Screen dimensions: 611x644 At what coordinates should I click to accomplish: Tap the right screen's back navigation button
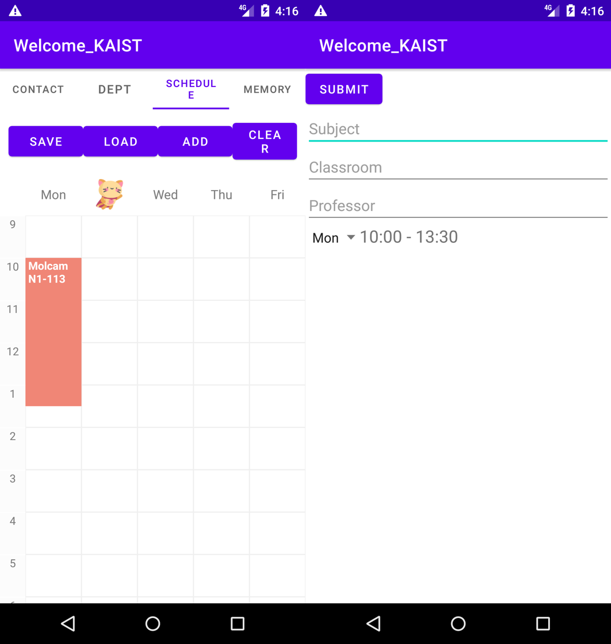[373, 624]
